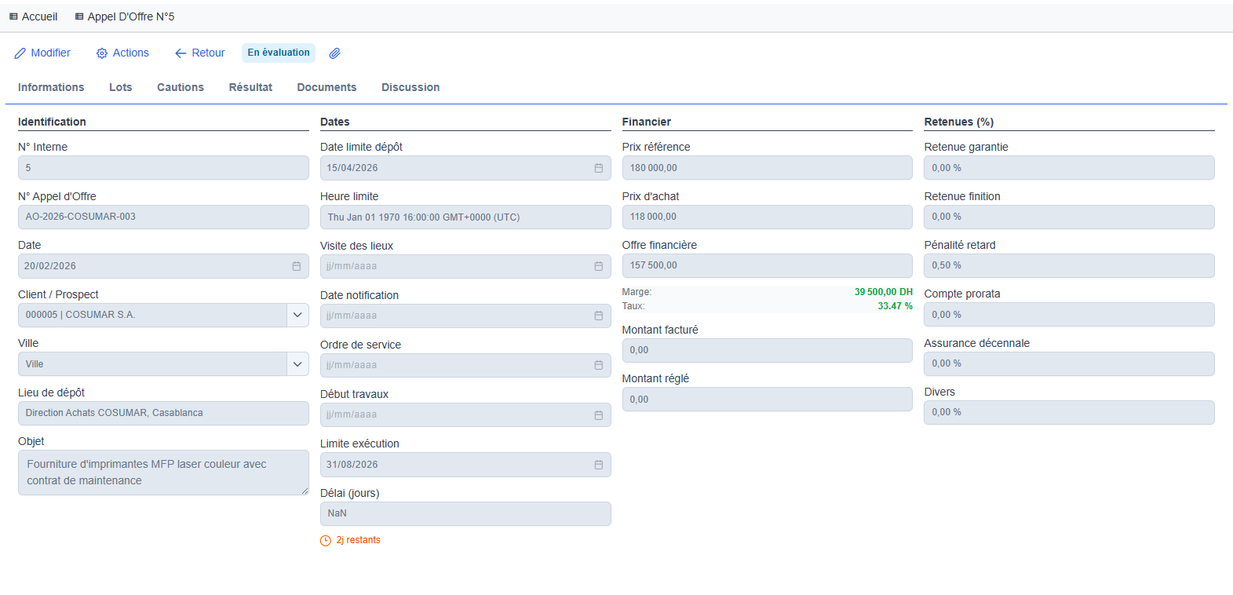Open the Actions menu
The height and width of the screenshot is (595, 1233).
pos(122,53)
